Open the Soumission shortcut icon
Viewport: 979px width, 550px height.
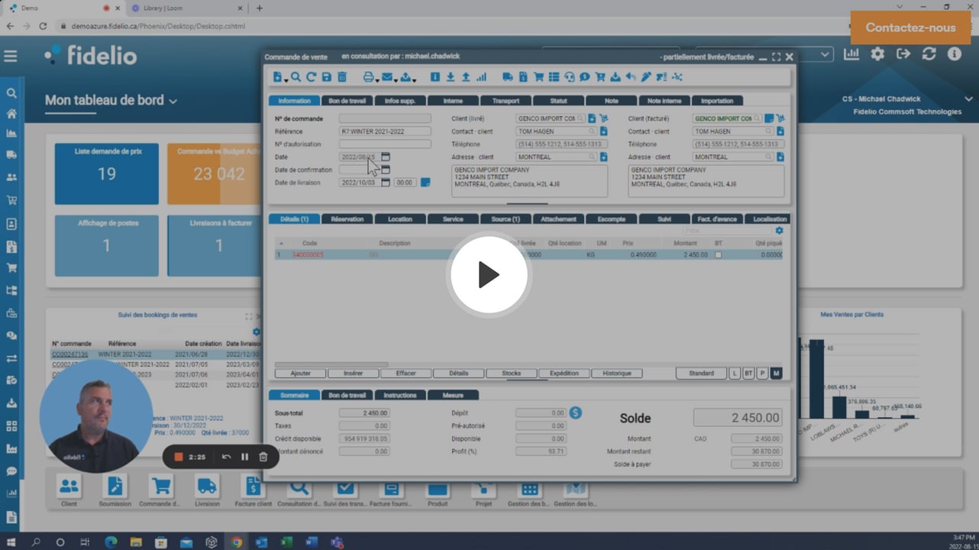[x=115, y=486]
